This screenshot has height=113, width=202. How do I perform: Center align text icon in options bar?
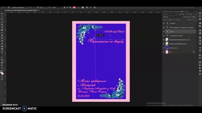point(67,8)
